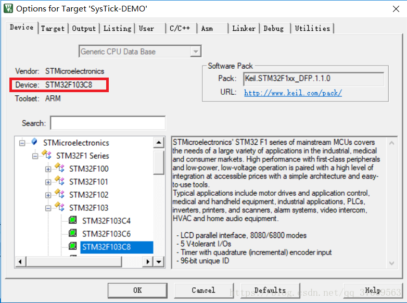Select STM32F102 tree label

(89, 195)
